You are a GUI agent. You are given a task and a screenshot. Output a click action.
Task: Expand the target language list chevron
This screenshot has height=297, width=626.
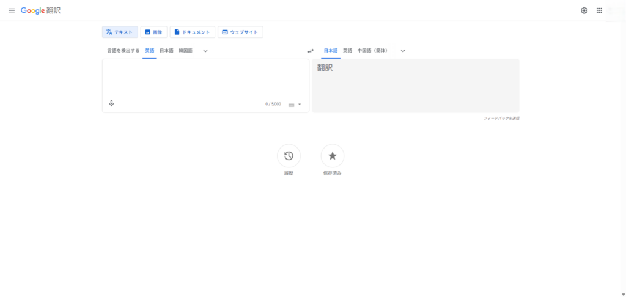pos(403,51)
